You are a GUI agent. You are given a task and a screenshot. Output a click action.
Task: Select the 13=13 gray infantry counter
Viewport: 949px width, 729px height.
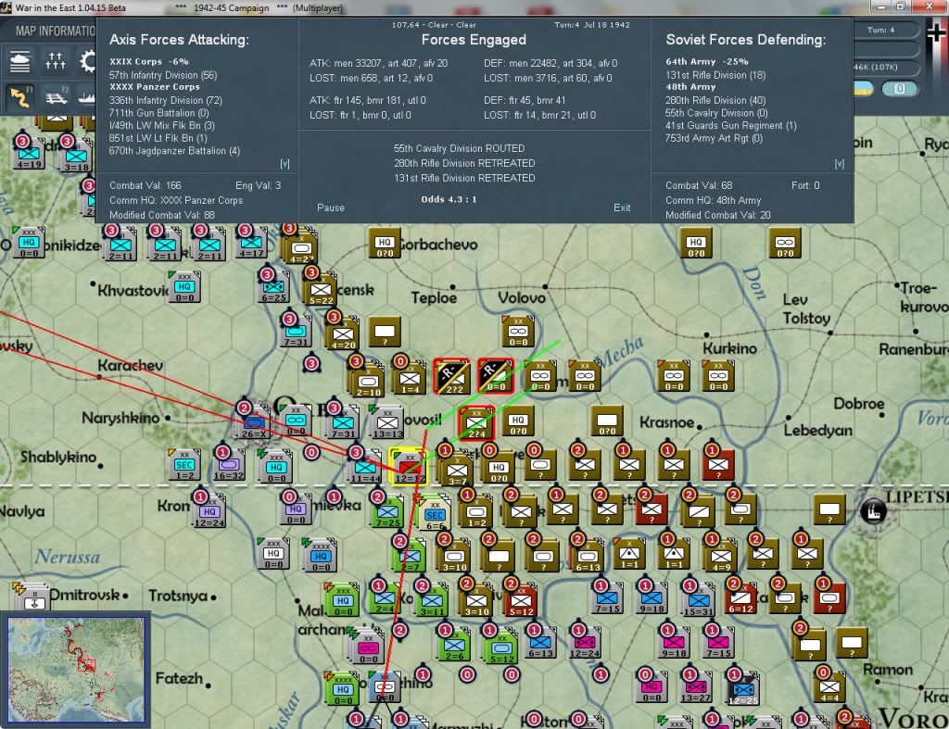click(x=387, y=421)
